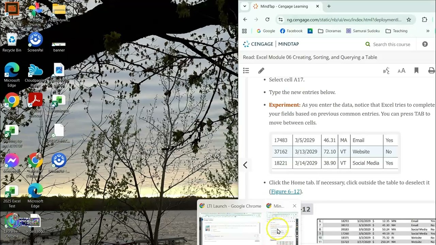Screen dimensions: 436x245
Task: Open Adobe Digital Editions desktop icon
Action: pos(12,14)
